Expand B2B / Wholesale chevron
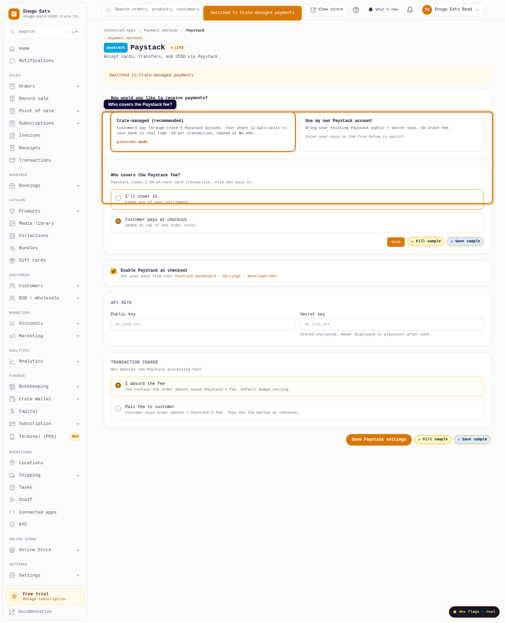 [78, 298]
